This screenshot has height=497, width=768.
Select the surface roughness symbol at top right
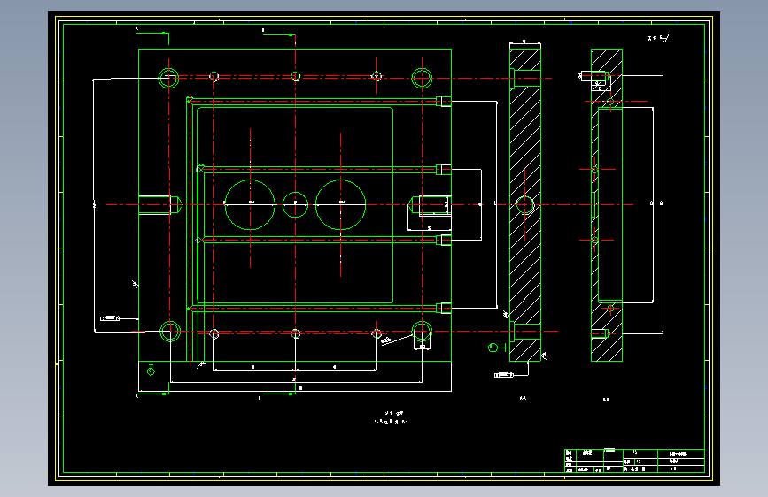point(659,38)
